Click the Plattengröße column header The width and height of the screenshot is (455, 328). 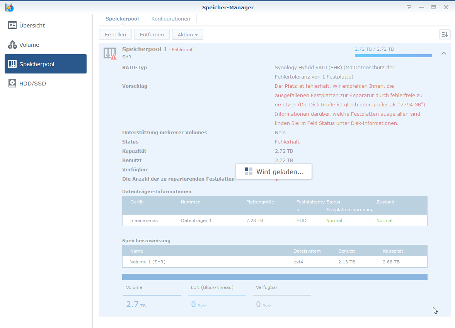click(x=260, y=202)
